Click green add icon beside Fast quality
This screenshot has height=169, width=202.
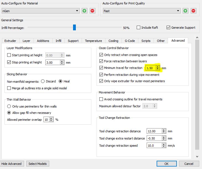[x=185, y=11]
